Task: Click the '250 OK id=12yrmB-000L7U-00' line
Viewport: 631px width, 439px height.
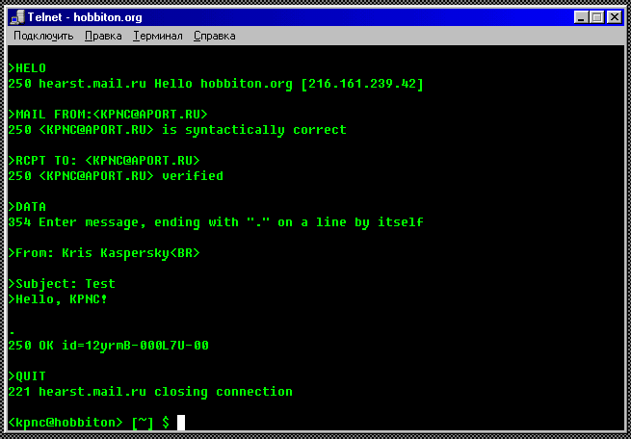Action: coord(108,346)
